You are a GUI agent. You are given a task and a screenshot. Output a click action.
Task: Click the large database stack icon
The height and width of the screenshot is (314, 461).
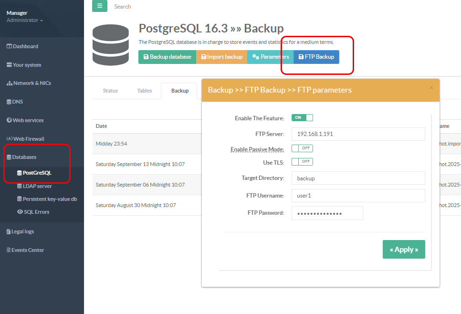tap(111, 45)
